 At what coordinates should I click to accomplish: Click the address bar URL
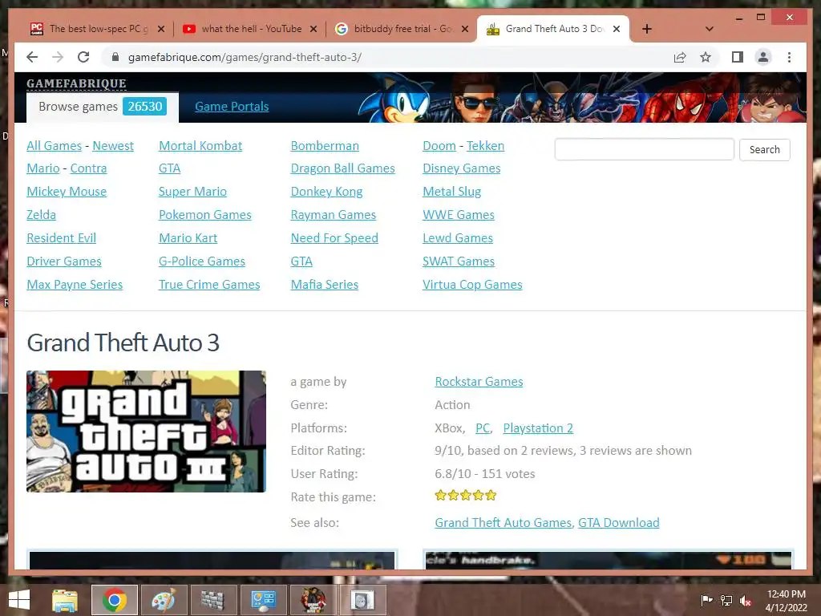(x=245, y=57)
